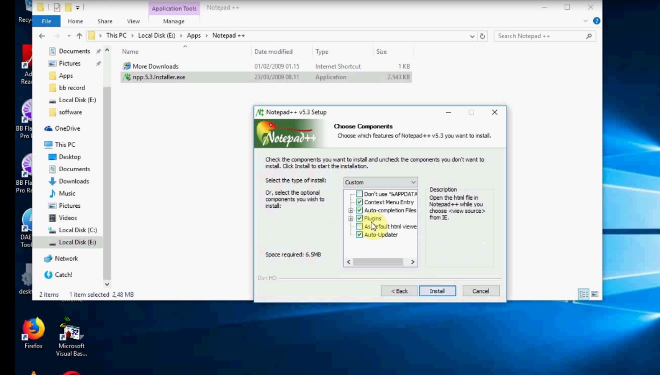
Task: Switch to the View ribbon tab
Action: [x=133, y=21]
